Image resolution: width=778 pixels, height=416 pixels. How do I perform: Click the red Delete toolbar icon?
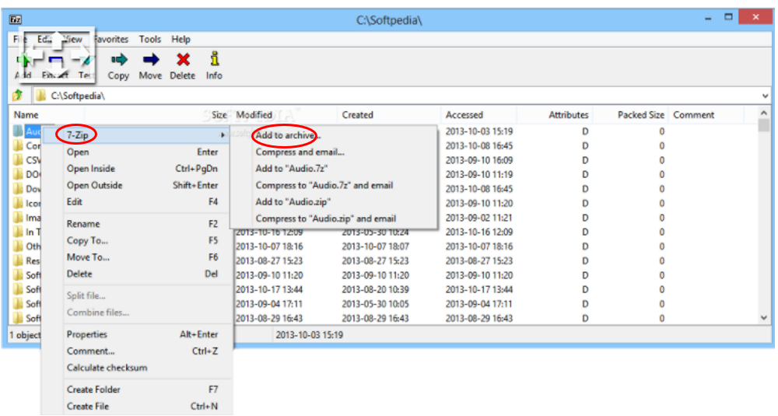(x=183, y=60)
